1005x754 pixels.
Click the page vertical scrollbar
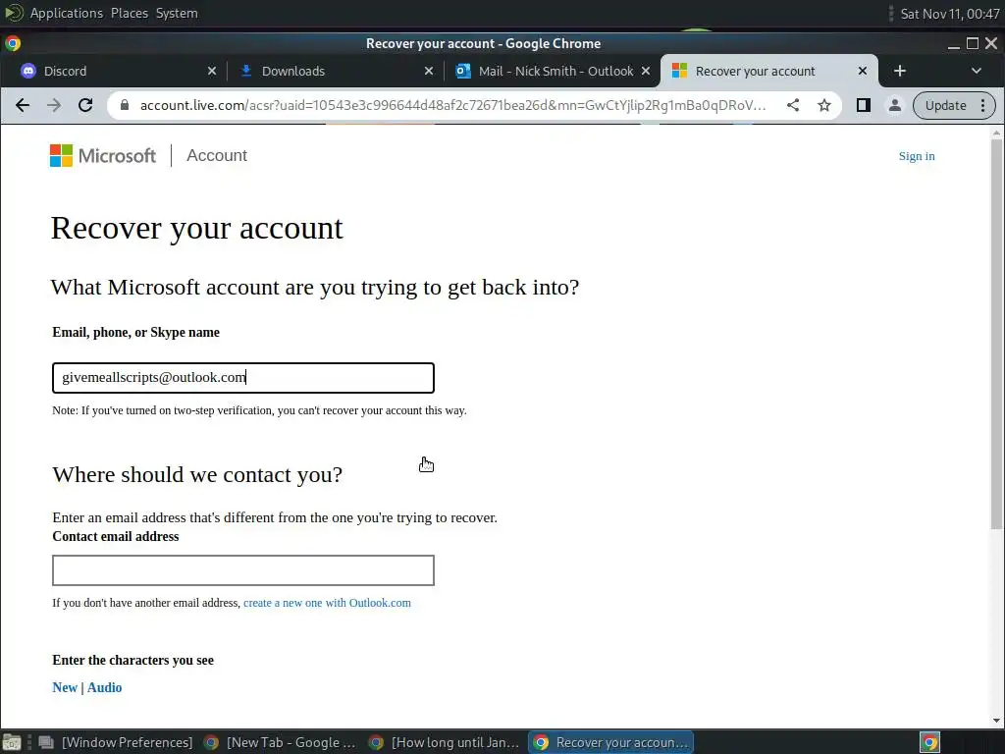point(996,334)
